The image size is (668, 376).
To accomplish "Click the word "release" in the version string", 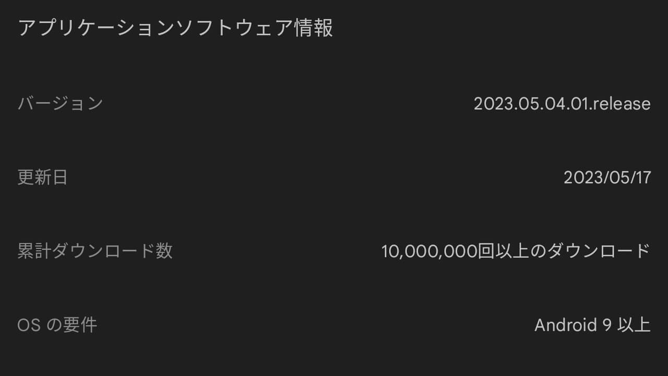I will 622,103.
